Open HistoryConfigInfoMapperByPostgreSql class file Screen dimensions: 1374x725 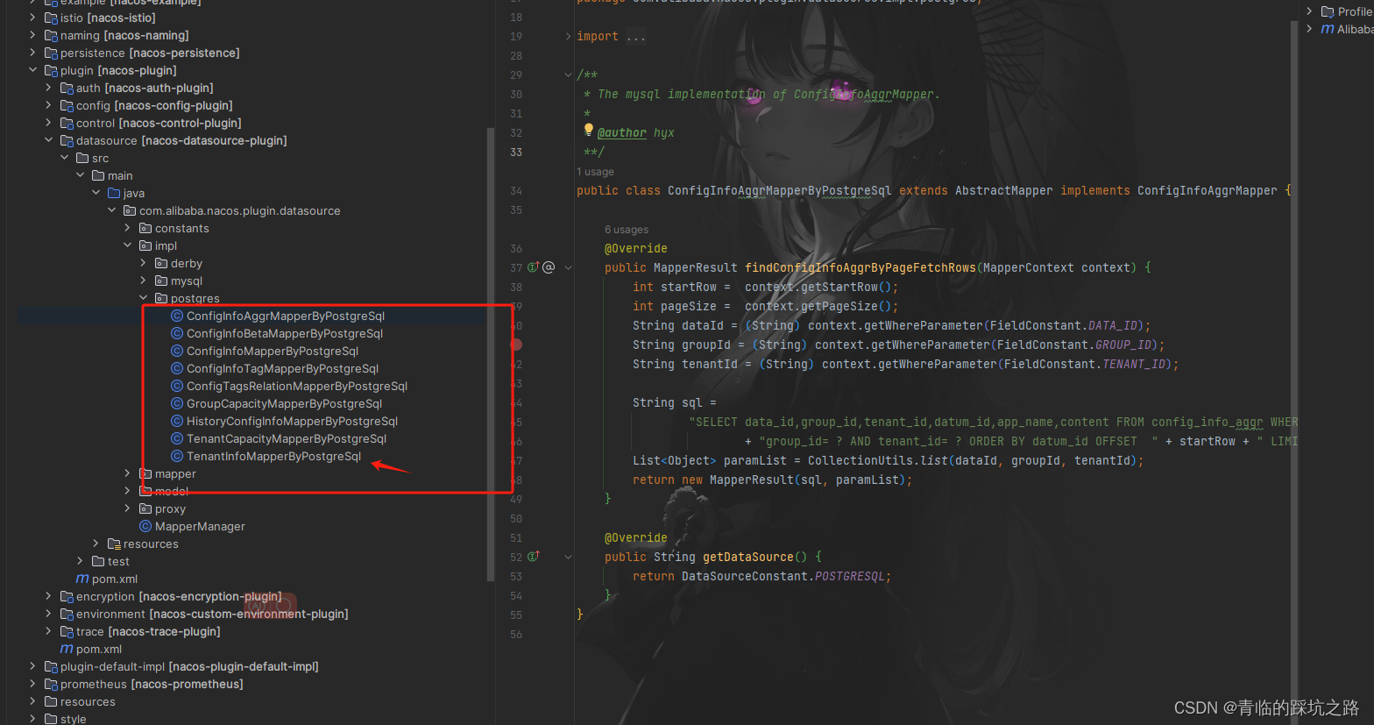point(293,421)
